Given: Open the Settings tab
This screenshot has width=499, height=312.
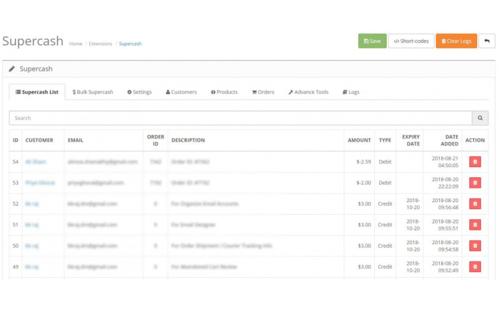Looking at the screenshot, I should (x=139, y=92).
